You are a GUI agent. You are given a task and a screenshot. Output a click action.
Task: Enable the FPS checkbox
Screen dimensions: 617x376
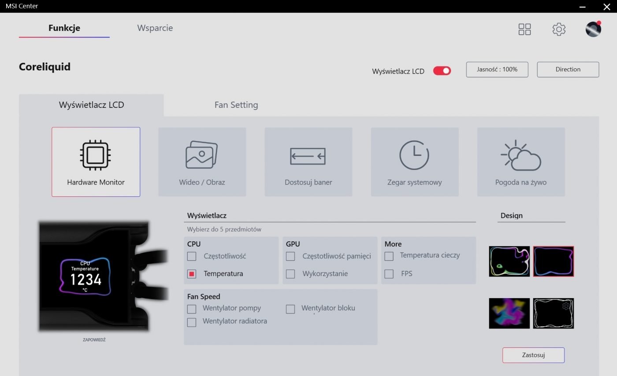[389, 273]
